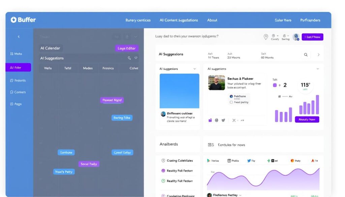Toggle the heart favorite next to AI Suggestions
This screenshot has height=197, width=345.
click(x=135, y=58)
